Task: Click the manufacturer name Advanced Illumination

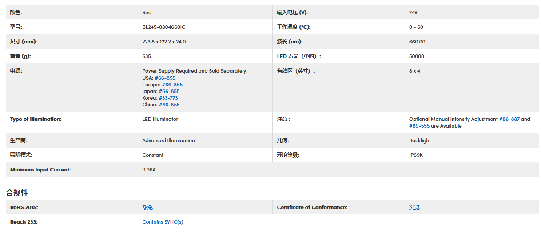Action: [168, 140]
